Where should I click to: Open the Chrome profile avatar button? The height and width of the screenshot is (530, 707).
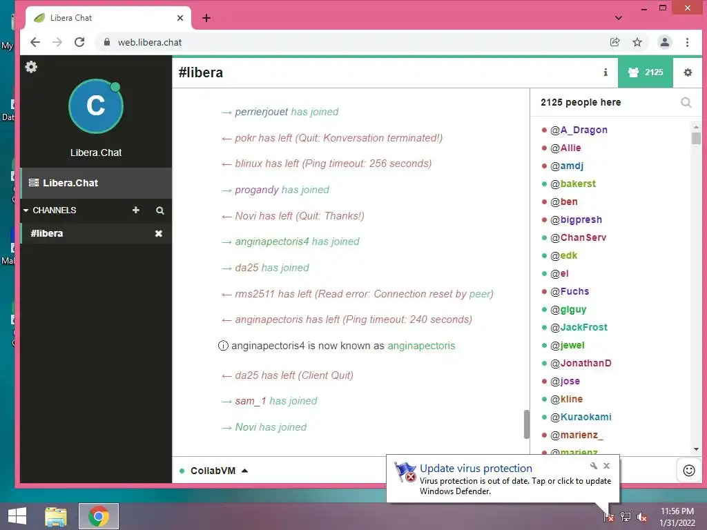click(x=665, y=42)
